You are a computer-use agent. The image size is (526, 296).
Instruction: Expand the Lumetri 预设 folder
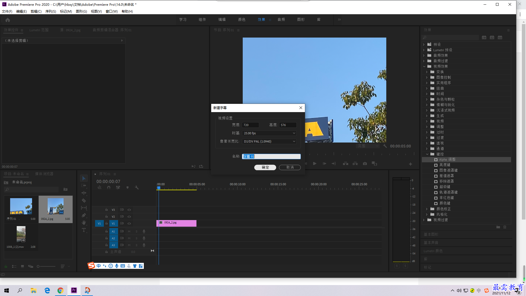[x=424, y=50]
